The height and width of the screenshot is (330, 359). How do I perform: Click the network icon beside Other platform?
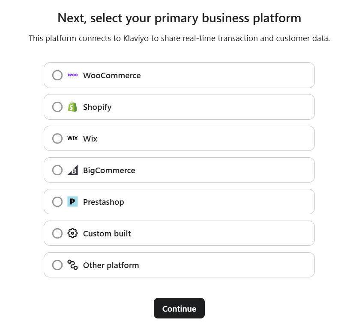pos(72,265)
